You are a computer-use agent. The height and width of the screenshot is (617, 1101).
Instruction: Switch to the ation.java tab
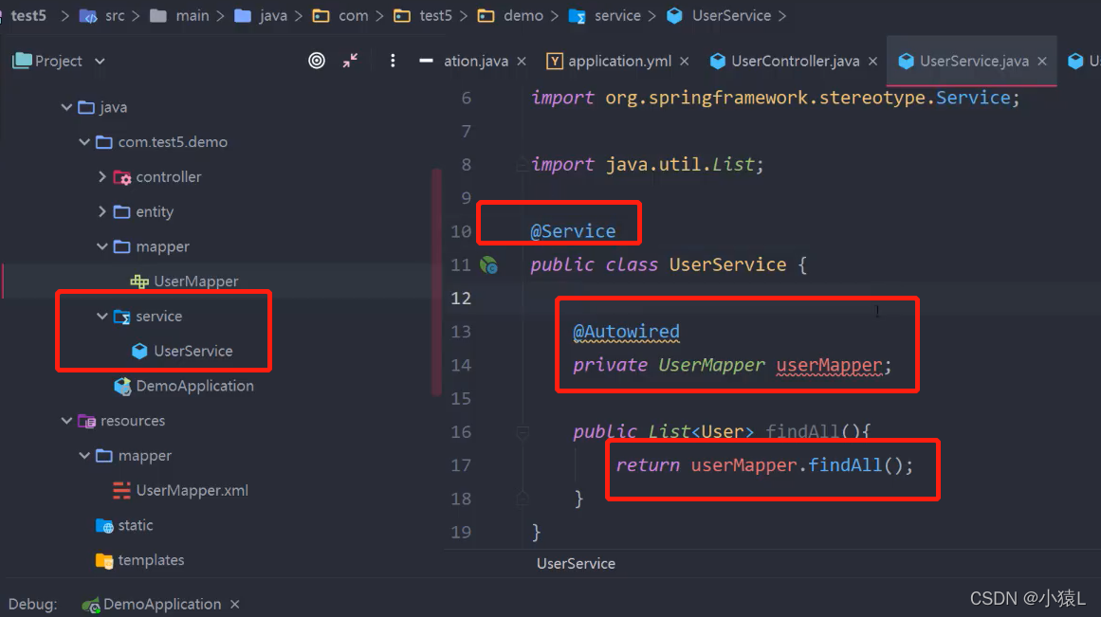[475, 61]
